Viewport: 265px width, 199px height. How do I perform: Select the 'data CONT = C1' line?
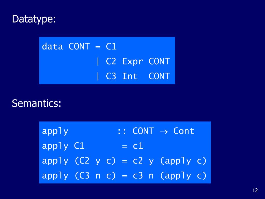pos(79,47)
